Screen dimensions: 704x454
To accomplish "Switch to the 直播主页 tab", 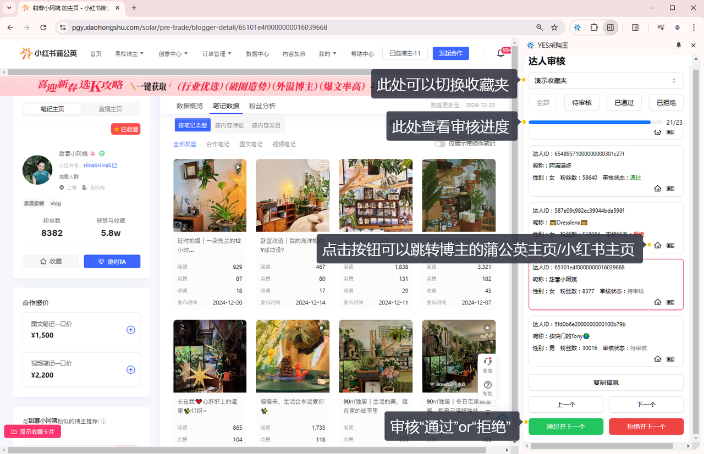I will pos(110,109).
